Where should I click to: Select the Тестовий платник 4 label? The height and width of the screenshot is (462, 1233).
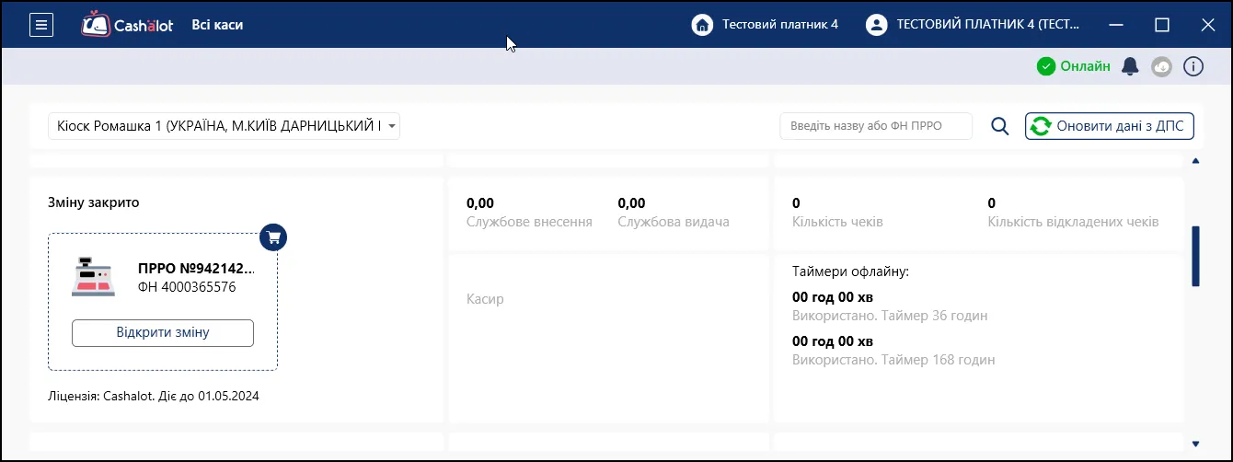pyautogui.click(x=780, y=25)
